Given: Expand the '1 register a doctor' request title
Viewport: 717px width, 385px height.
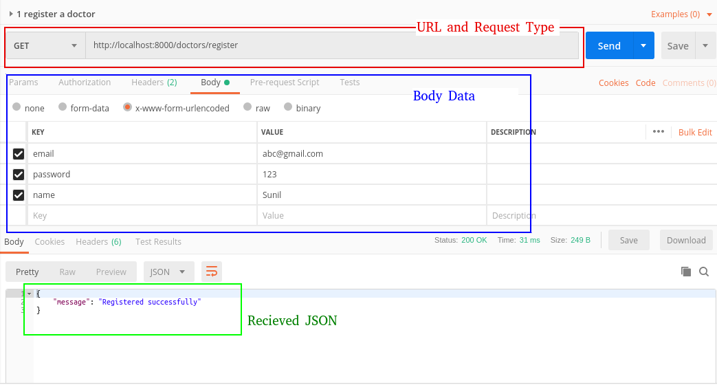Looking at the screenshot, I should click(11, 14).
